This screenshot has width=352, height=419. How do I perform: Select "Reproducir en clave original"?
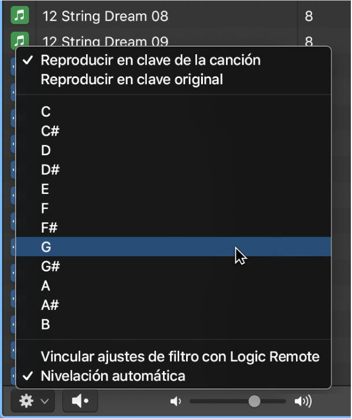point(132,80)
